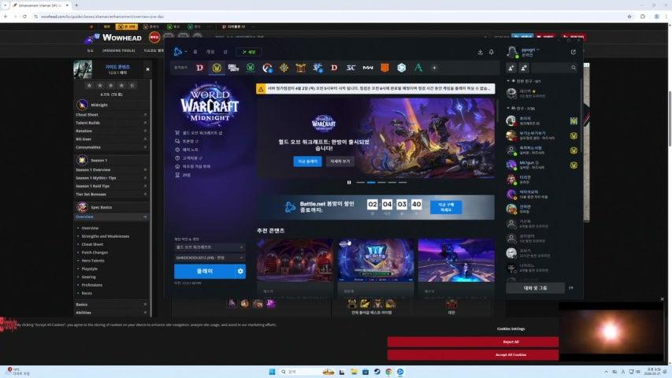
Task: Collapse the favorite friends group
Action: (x=508, y=81)
